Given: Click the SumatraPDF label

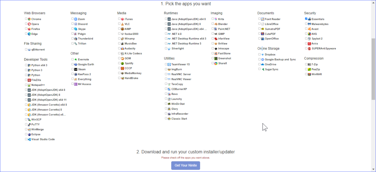Looking at the screenshot, I should tap(272, 29).
